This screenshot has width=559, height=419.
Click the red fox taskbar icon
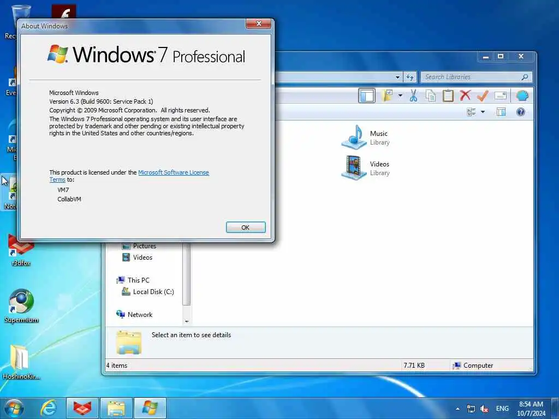tap(82, 408)
